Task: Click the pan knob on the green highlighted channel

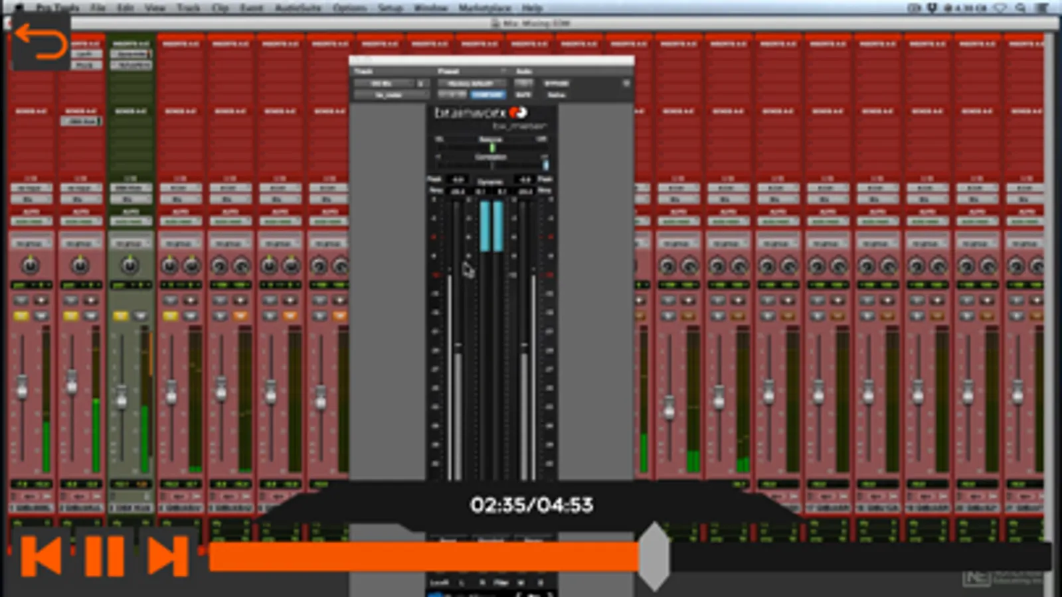Action: pyautogui.click(x=130, y=265)
